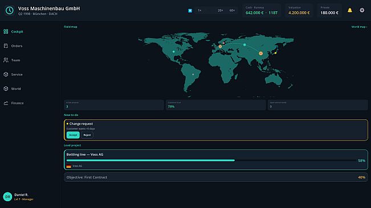Screen dimensions: 371x208
Task: Set game speed to 1x
Action: [199, 10]
